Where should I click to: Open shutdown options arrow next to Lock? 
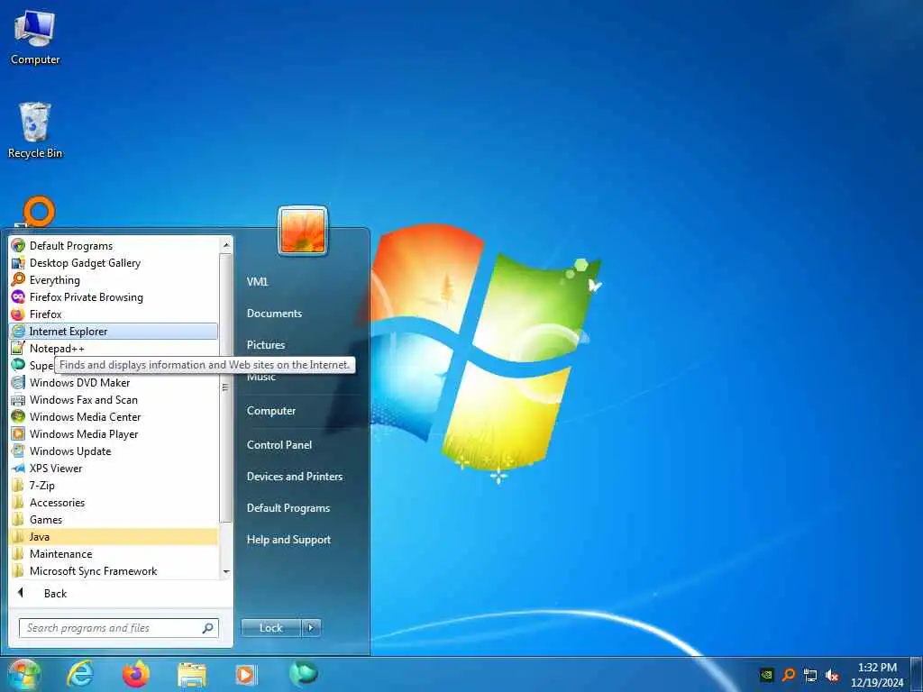tap(311, 628)
